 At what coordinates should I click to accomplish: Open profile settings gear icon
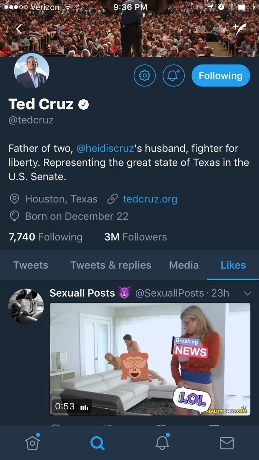145,76
